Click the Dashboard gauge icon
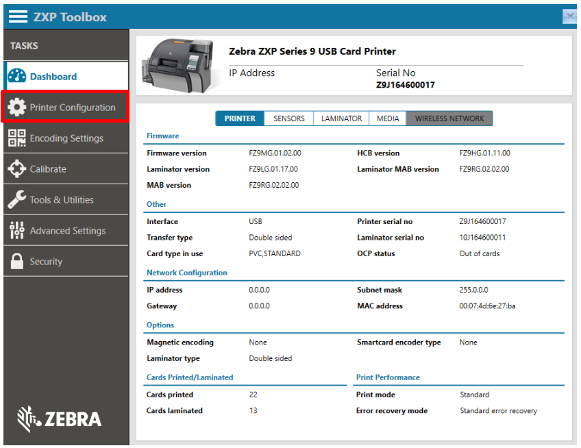581x448 pixels. pos(18,77)
